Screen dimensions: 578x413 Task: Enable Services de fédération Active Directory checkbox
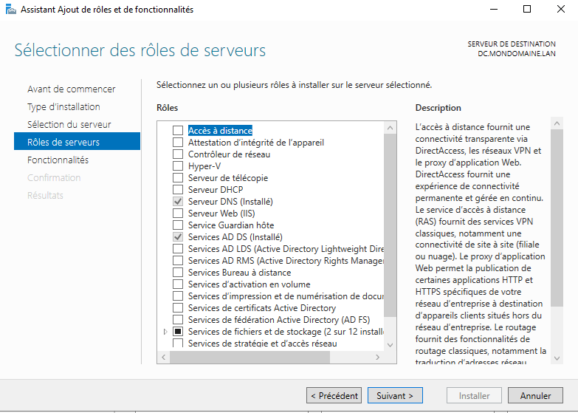point(178,319)
